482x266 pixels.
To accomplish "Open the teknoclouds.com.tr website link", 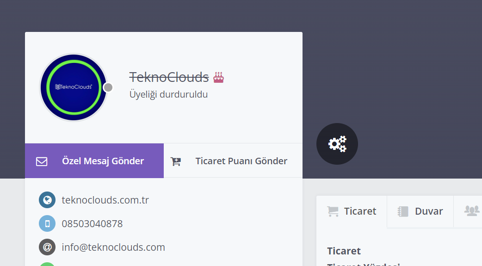I will coord(105,200).
